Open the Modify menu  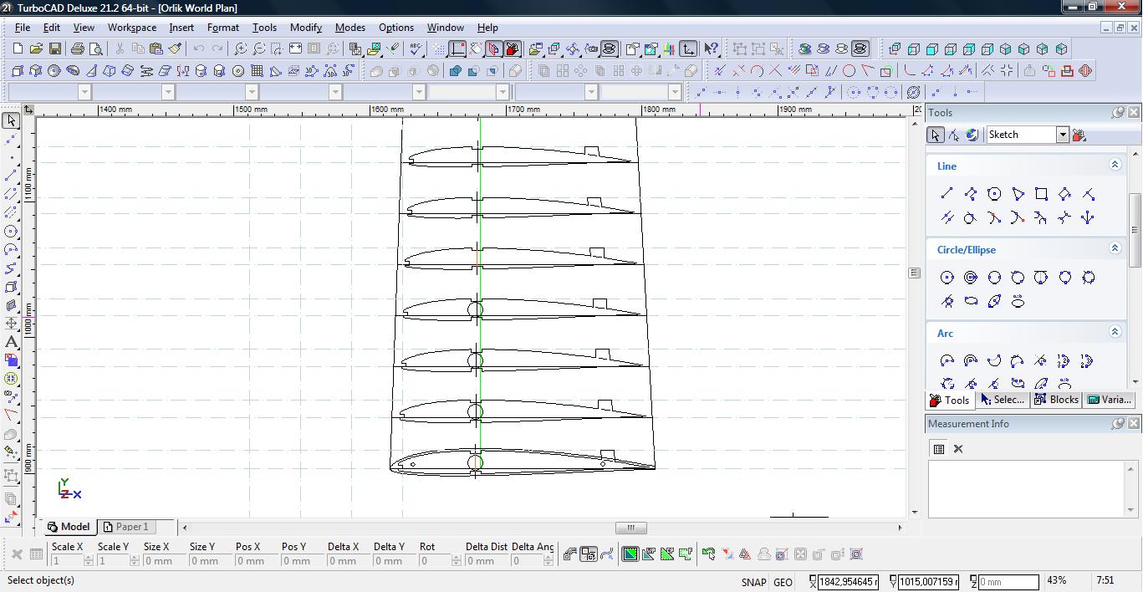305,28
